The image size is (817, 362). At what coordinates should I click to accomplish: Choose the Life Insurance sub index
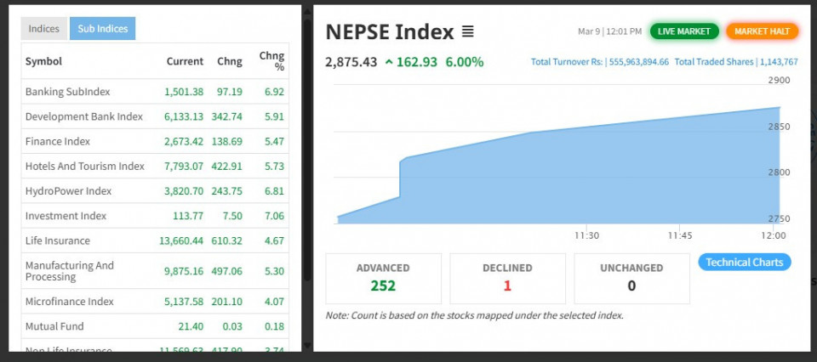click(57, 241)
